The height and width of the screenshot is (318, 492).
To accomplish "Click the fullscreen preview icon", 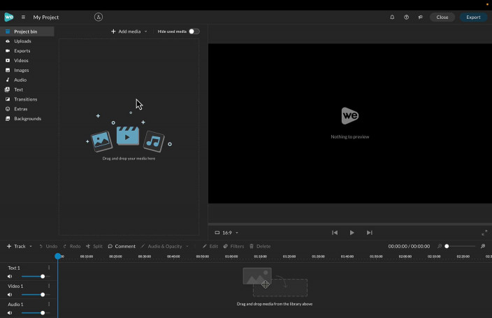I will coord(484,233).
